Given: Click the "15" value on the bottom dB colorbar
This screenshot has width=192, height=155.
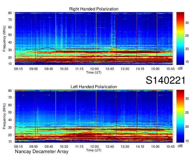Looking at the screenshot, I should (x=187, y=141).
